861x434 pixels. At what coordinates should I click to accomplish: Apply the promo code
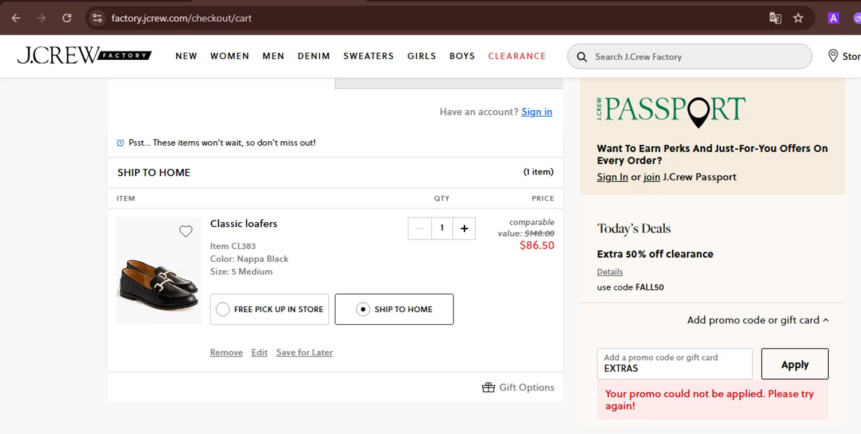(x=795, y=364)
